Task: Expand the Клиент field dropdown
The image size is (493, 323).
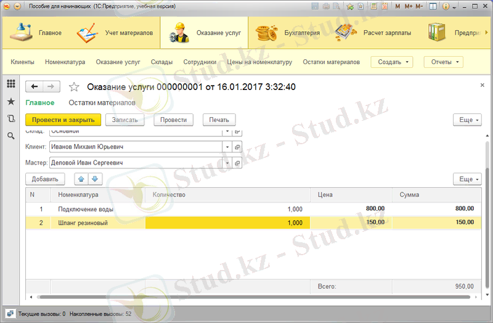Action: 227,147
